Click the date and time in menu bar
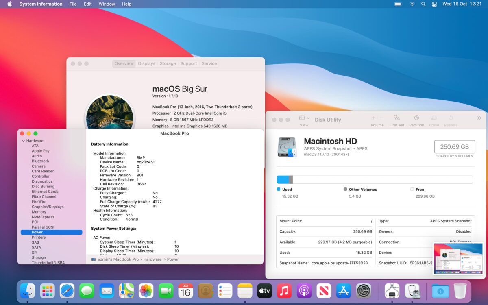 (x=462, y=4)
